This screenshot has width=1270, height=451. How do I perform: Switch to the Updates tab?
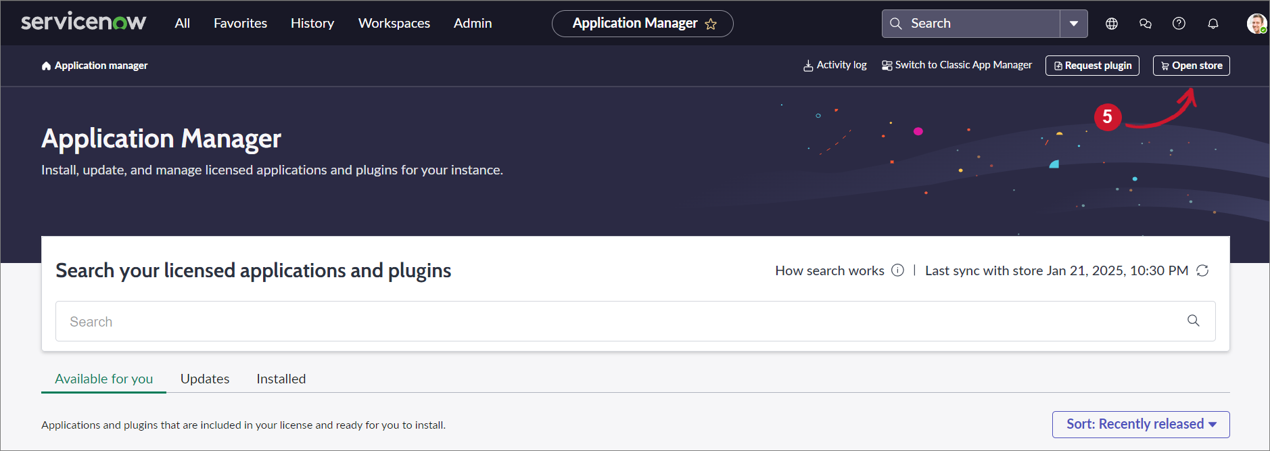pos(205,379)
